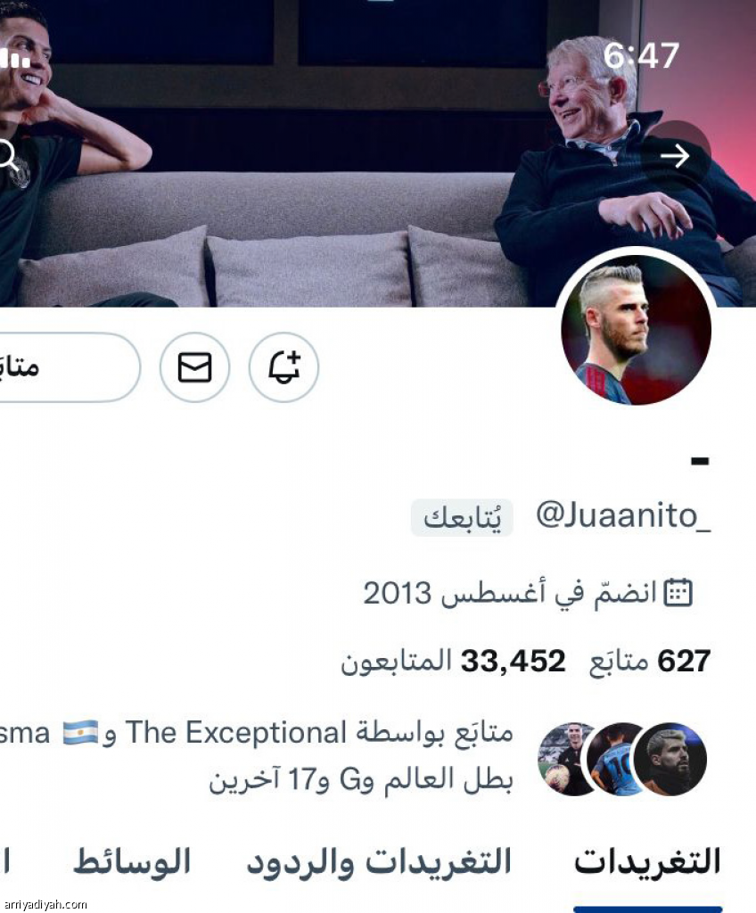The height and width of the screenshot is (913, 756).
Task: Tap the signal bars status icon
Action: click(14, 58)
